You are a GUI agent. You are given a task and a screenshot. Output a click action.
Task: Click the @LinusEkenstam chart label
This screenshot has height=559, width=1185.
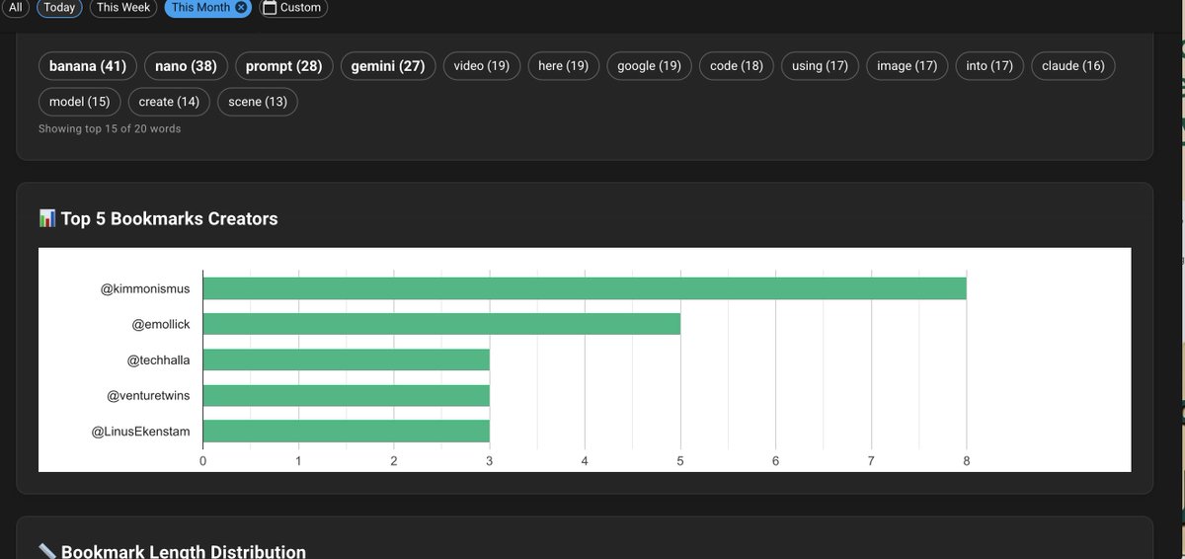(x=140, y=432)
